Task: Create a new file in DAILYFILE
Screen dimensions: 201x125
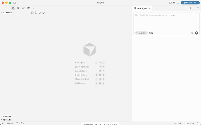Action: [x=32, y=13]
